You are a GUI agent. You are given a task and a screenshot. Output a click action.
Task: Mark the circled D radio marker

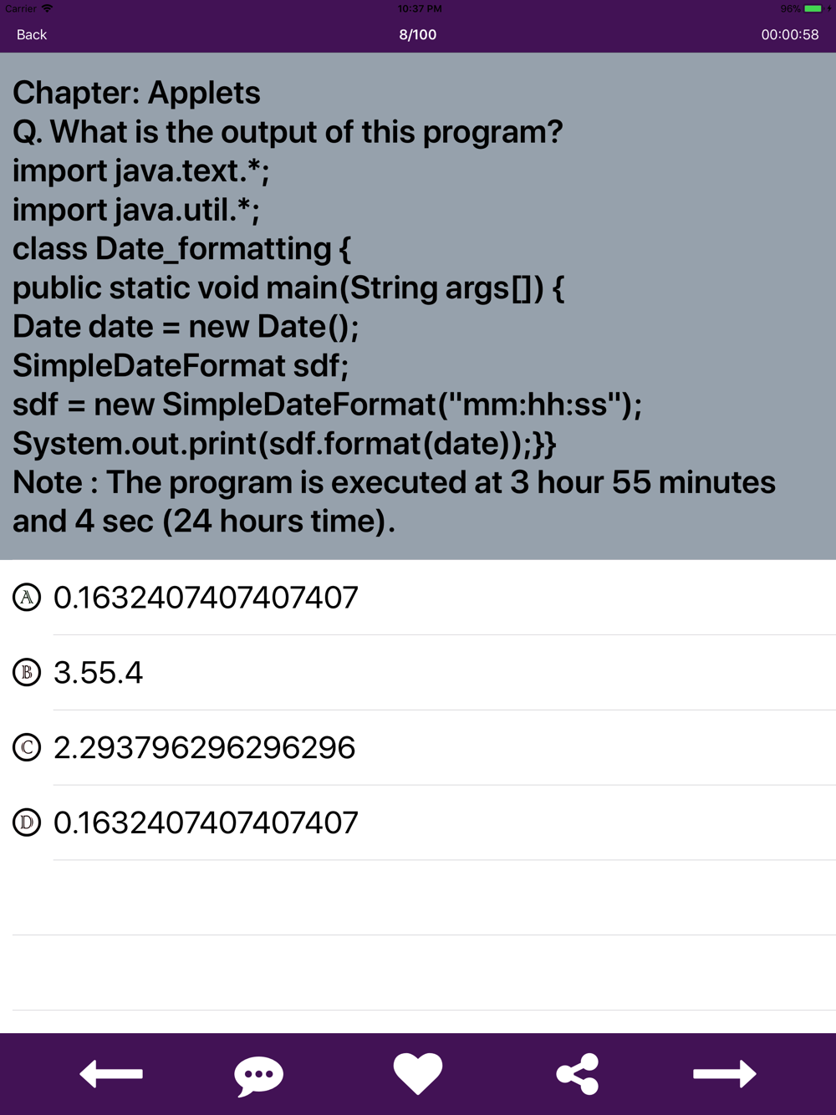pos(27,822)
